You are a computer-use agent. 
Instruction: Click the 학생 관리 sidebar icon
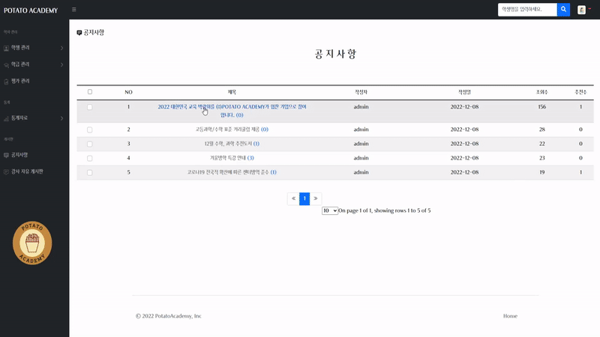click(x=6, y=48)
